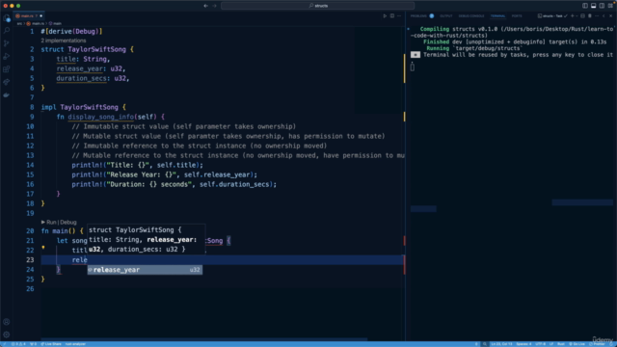Kill terminal with the trash icon
Screen dimensions: 617x347
tap(590, 16)
